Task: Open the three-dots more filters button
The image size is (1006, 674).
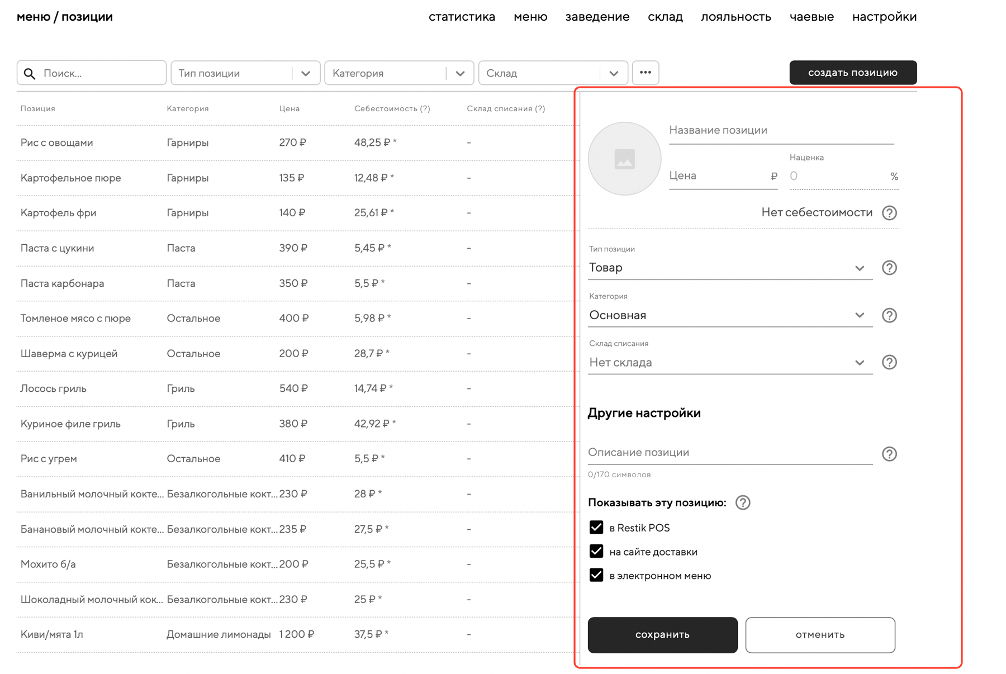Action: coord(646,73)
